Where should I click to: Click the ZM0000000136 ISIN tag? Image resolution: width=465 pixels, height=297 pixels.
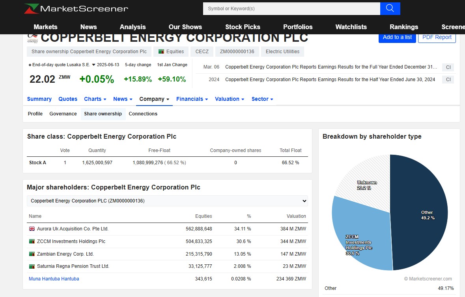tap(237, 52)
